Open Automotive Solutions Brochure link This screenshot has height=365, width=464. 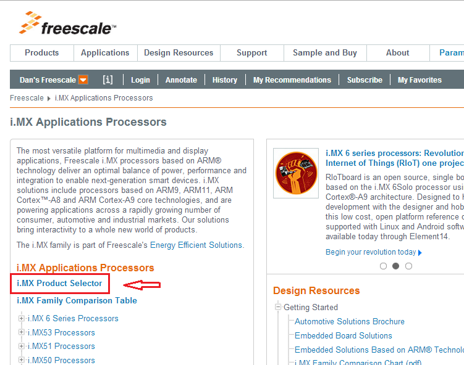(x=350, y=321)
